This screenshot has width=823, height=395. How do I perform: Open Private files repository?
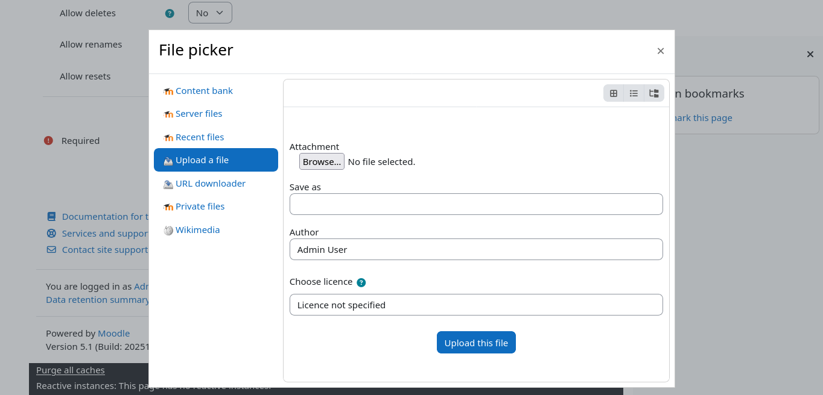(x=200, y=207)
